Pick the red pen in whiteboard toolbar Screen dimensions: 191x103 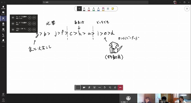(x=89, y=9)
